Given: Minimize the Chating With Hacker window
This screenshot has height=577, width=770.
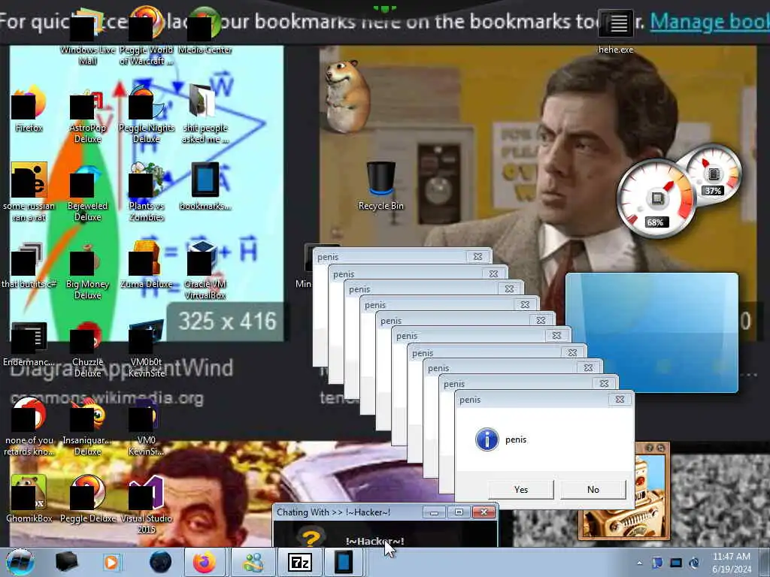Looking at the screenshot, I should point(434,512).
